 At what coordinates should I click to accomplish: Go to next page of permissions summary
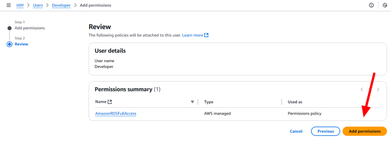378,90
